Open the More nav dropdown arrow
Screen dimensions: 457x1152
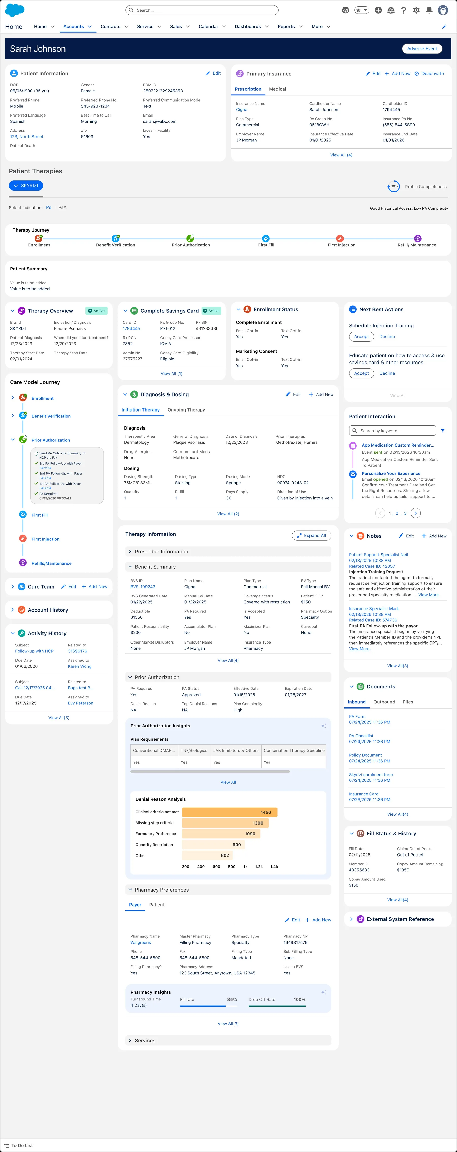coord(329,27)
